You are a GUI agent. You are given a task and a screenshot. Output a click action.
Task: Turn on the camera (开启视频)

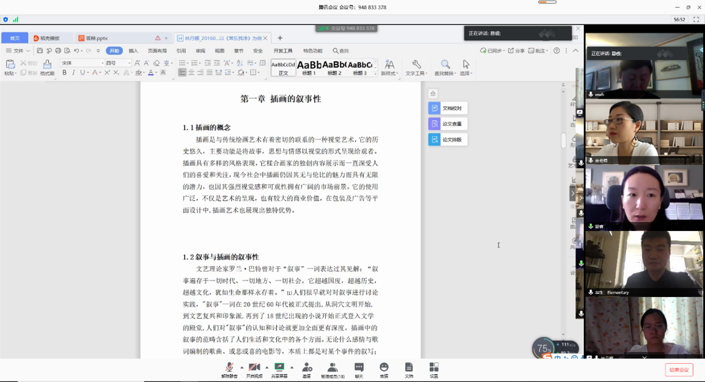[x=254, y=370]
